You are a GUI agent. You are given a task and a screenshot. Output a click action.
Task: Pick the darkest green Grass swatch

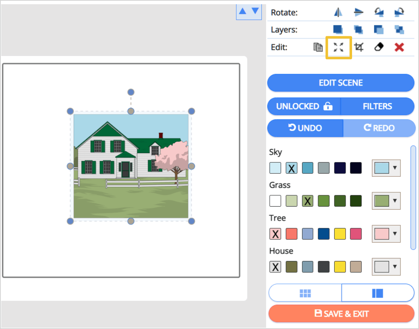pos(356,201)
